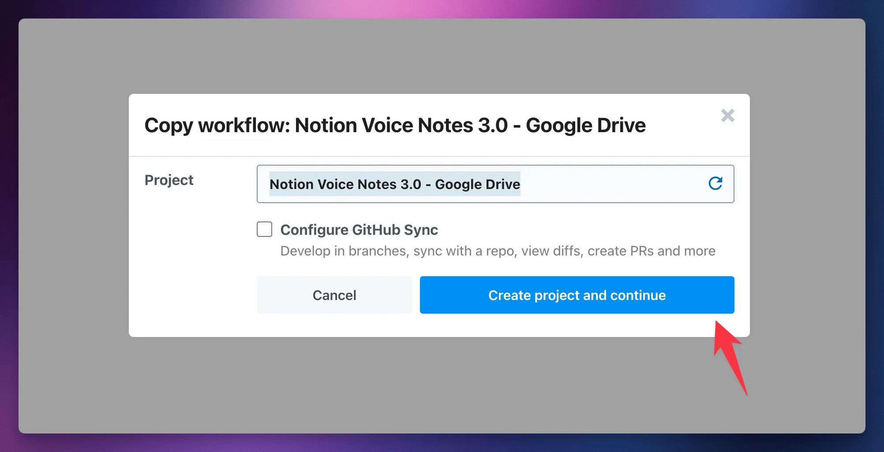Cancel copying the workflow
Screen dimensions: 884x452
pos(334,295)
